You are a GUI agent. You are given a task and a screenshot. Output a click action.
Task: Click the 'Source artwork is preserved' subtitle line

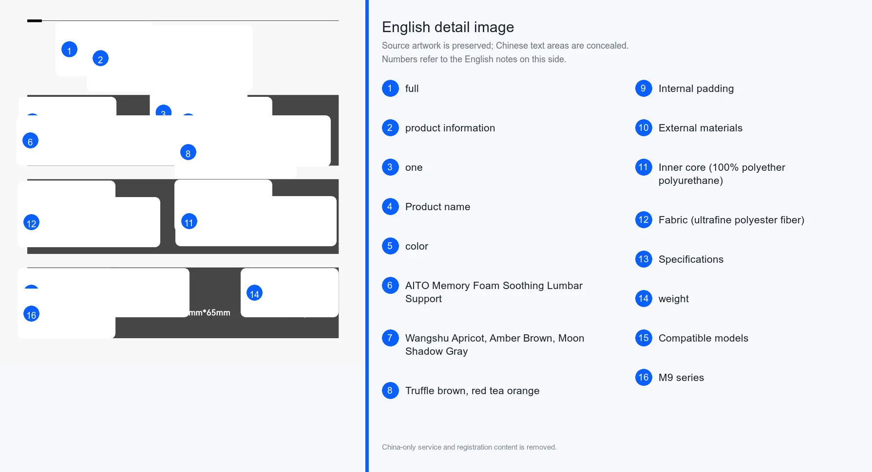505,46
